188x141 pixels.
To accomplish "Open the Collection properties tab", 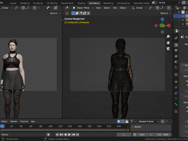I will (176, 74).
